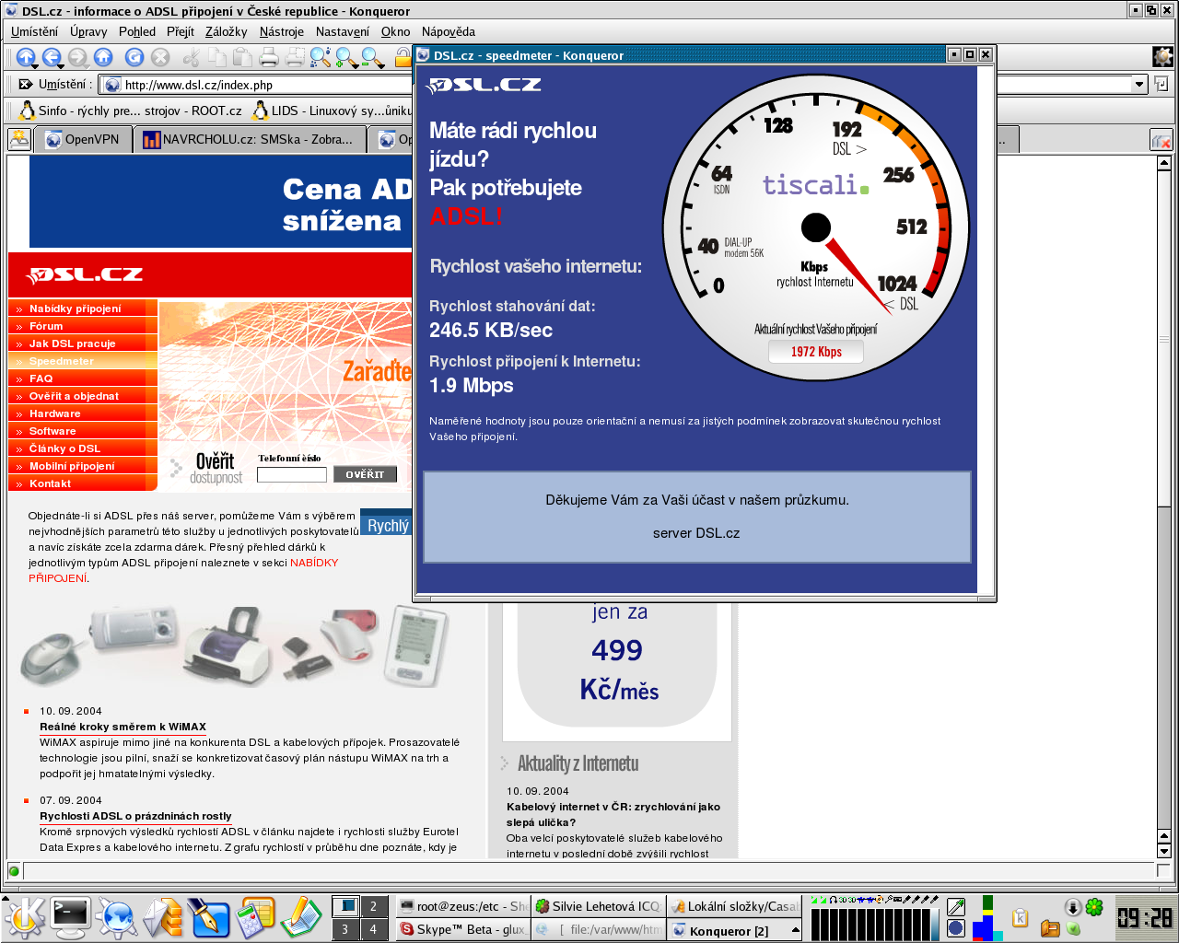Open Sinfo ROOT.cz bookmark in bookmarks bar
The image size is (1179, 943).
coord(132,111)
